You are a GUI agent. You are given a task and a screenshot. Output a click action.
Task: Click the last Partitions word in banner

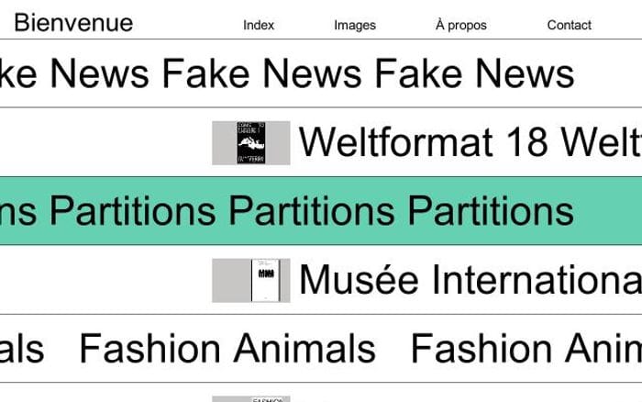coord(491,211)
